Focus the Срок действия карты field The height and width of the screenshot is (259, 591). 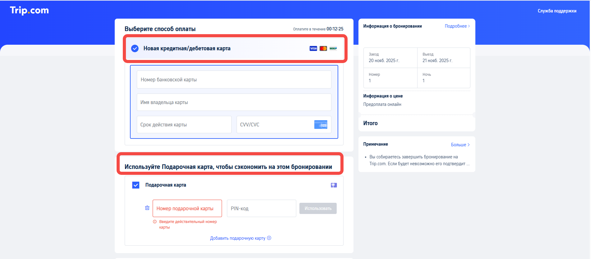(x=184, y=125)
